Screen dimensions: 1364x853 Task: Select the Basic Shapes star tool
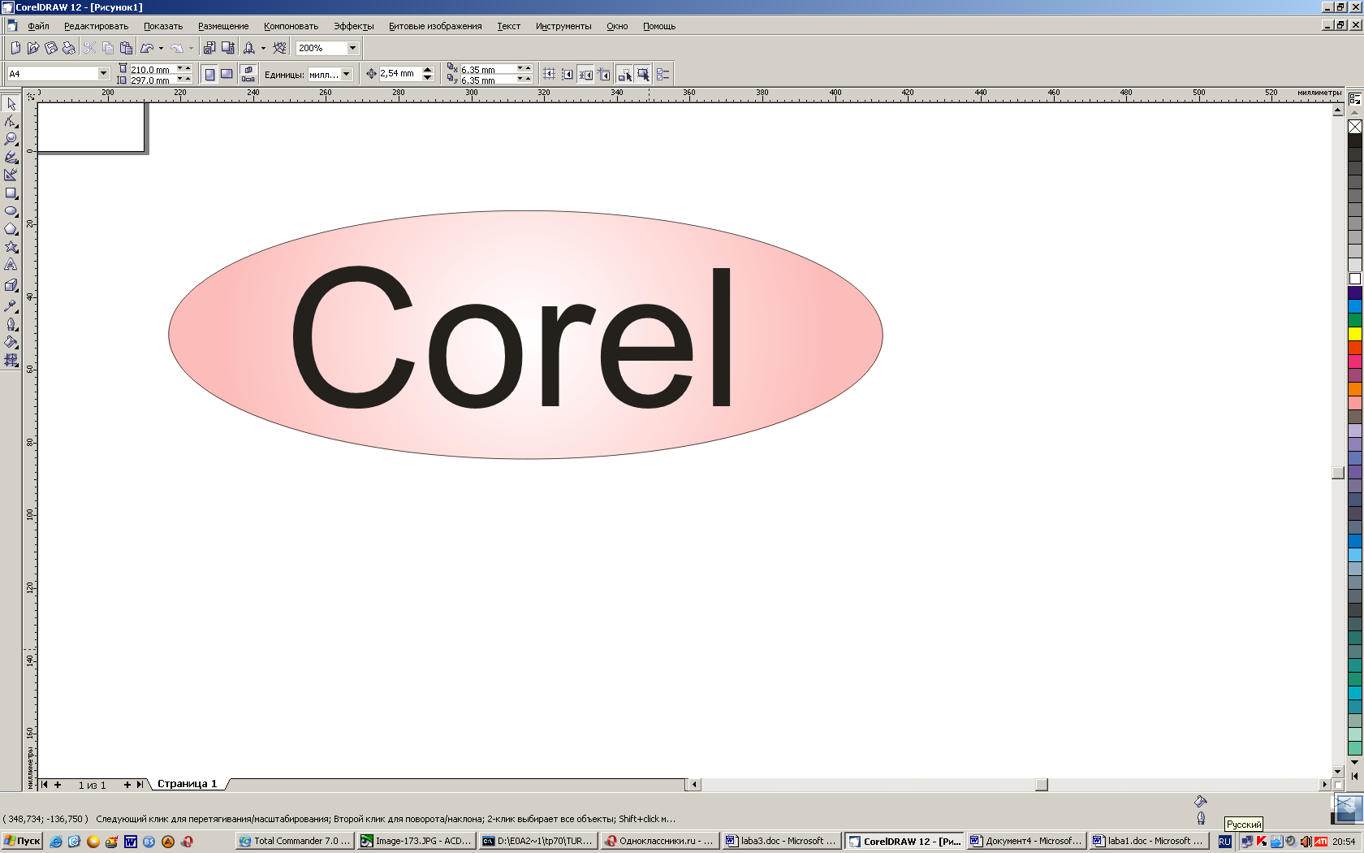tap(11, 247)
